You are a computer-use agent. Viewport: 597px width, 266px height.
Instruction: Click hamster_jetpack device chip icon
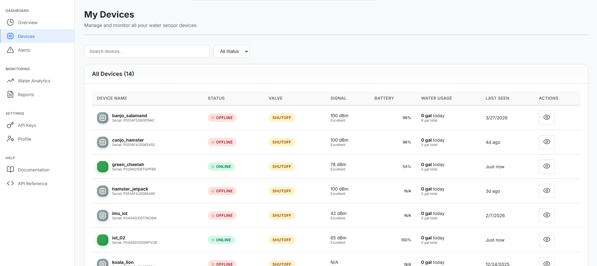[x=103, y=191]
